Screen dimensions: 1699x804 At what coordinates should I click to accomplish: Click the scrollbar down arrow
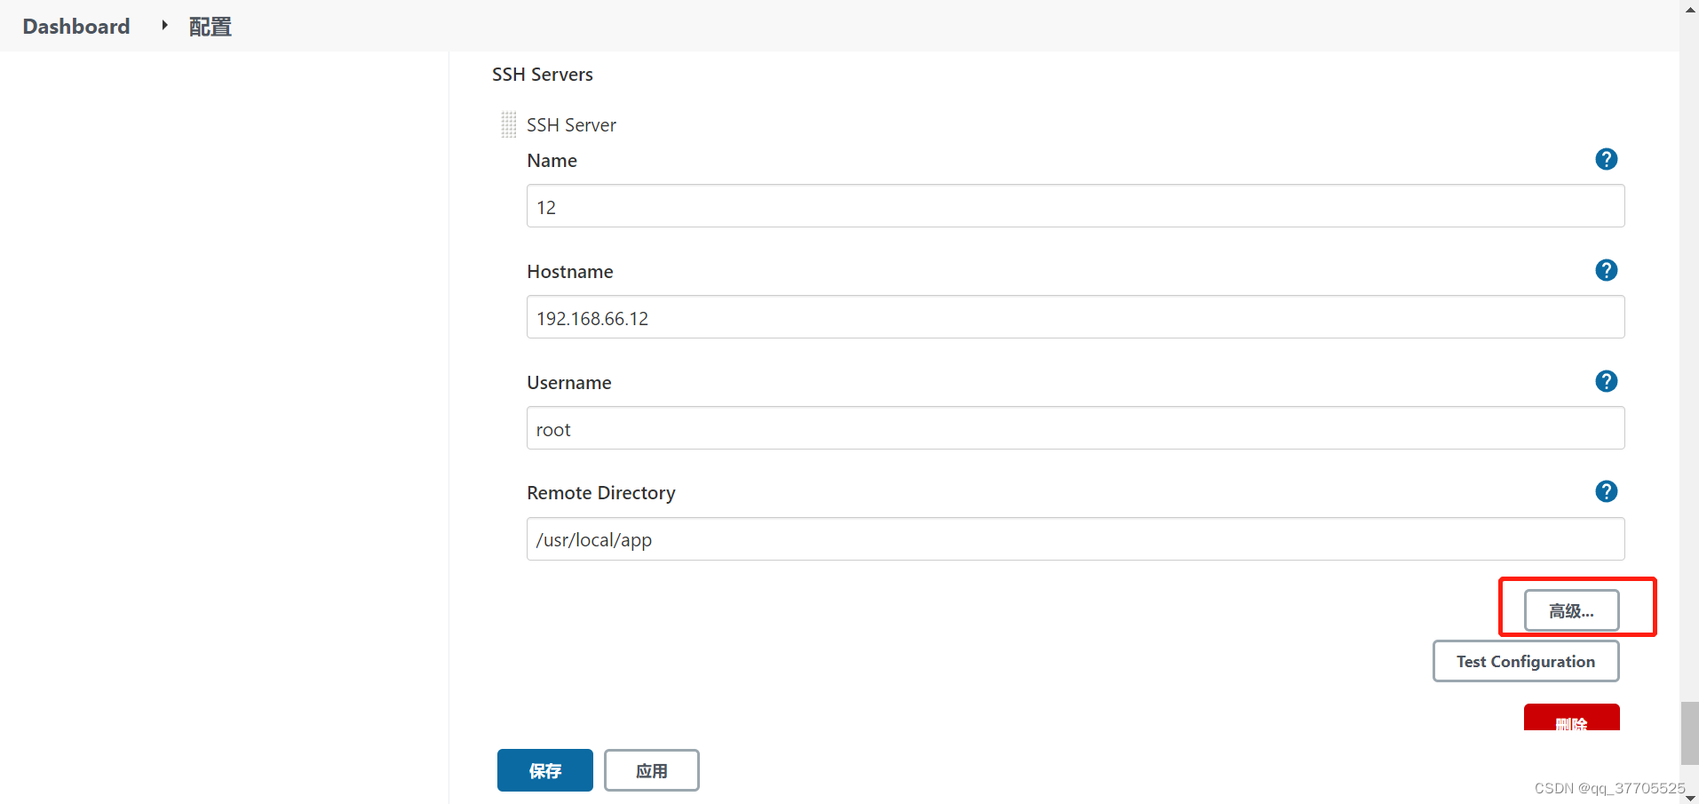click(x=1689, y=797)
